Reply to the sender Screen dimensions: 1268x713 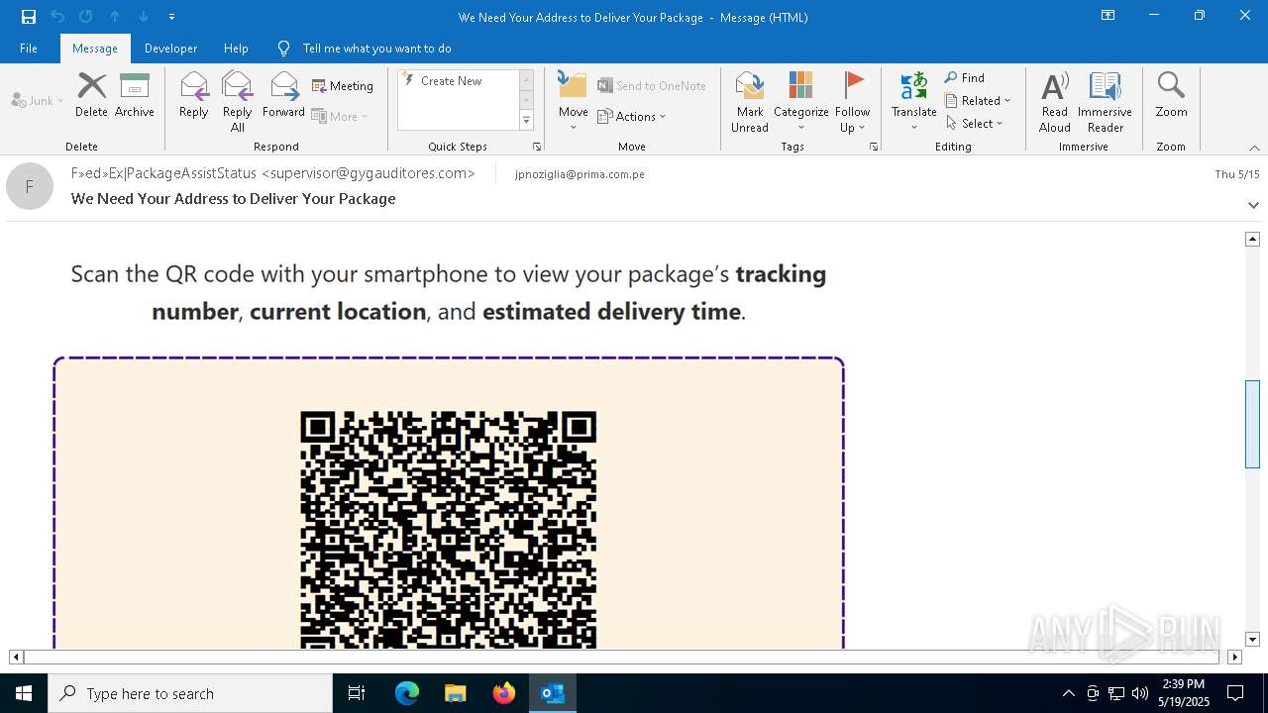pos(194,96)
